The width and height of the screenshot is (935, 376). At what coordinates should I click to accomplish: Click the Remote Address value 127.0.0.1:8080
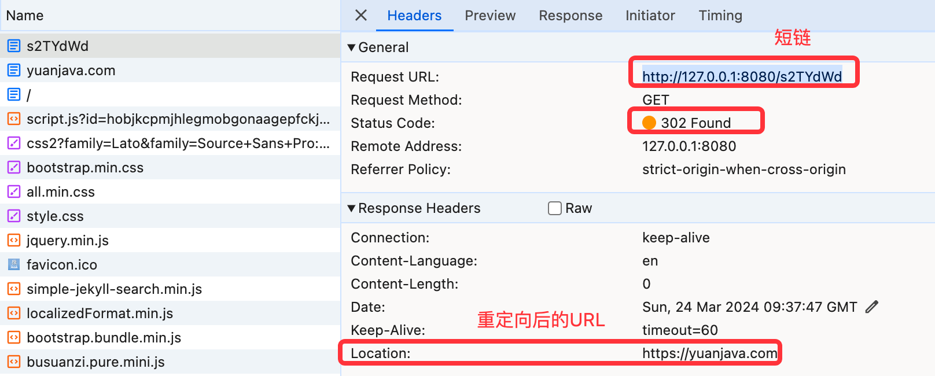pos(689,146)
